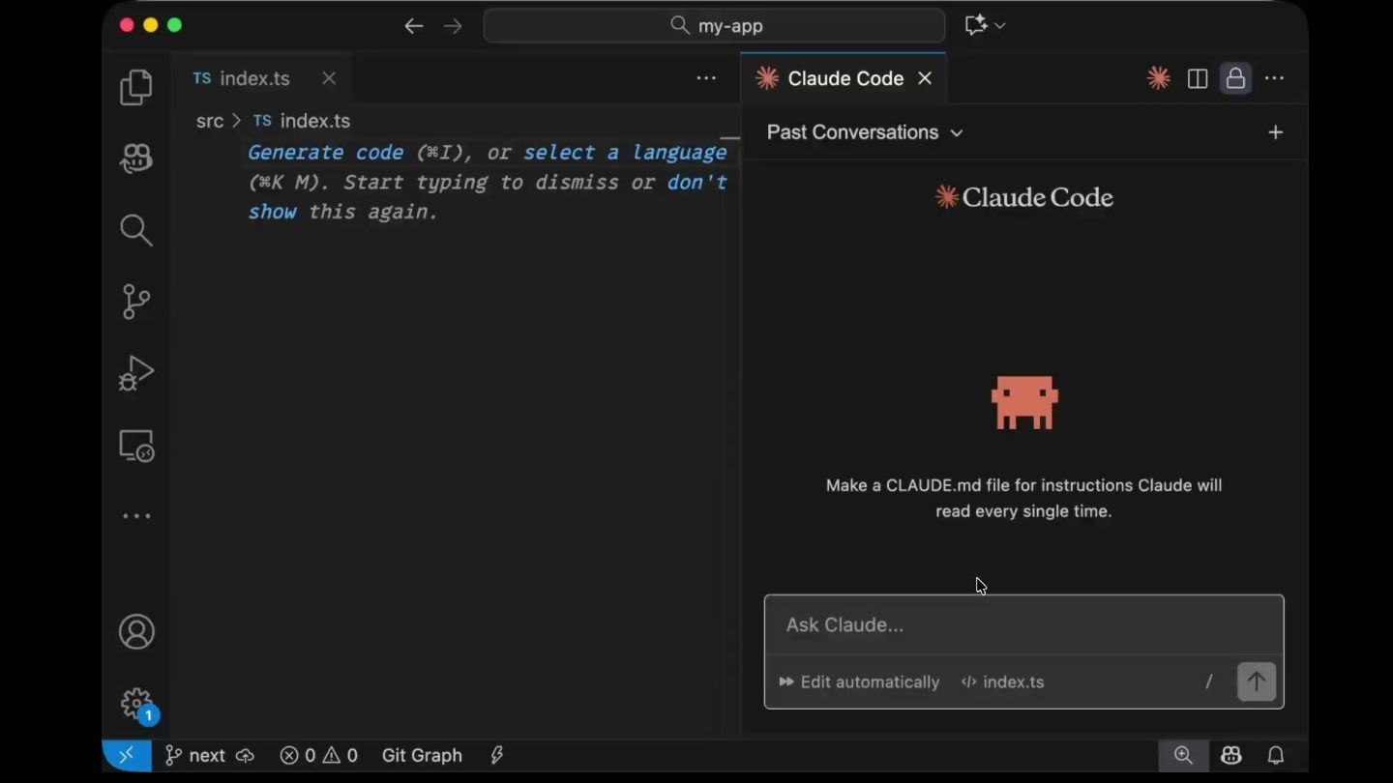The width and height of the screenshot is (1393, 783).
Task: Click the index.ts context chip in Claude input
Action: [1002, 682]
